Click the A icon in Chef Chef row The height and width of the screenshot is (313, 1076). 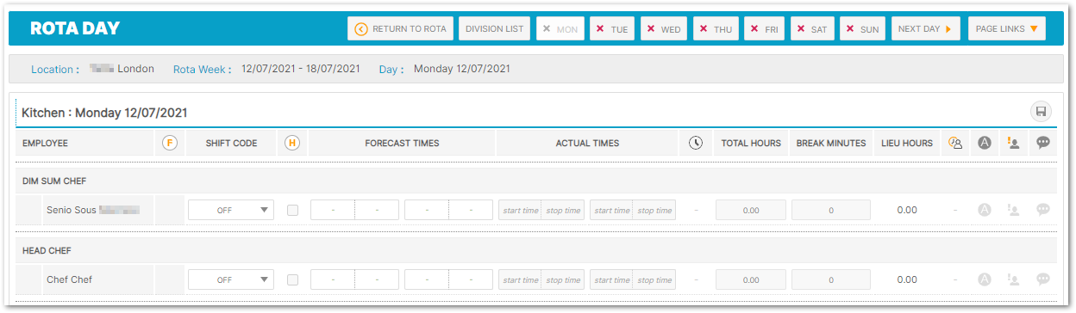pos(985,279)
